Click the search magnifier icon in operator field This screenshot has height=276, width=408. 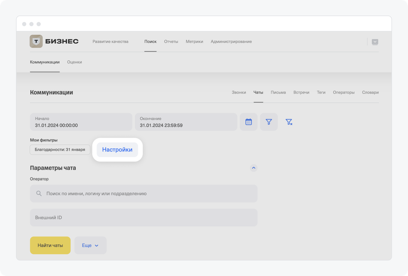(x=39, y=194)
